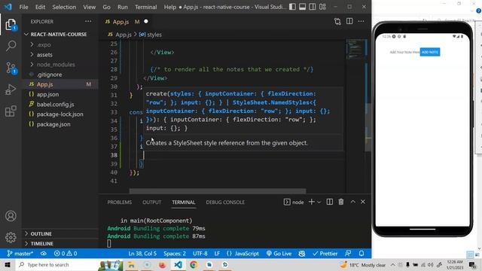Click the Prettier status item
Screen dimensions: 482x271
coord(325,254)
